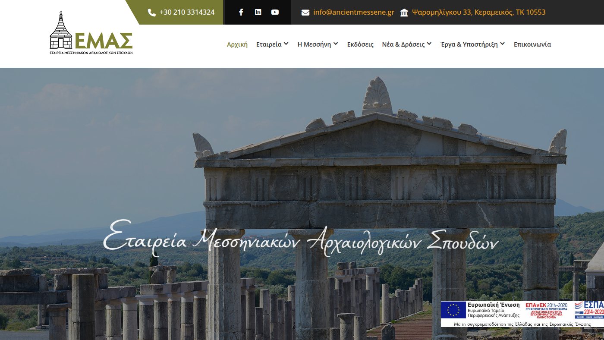Open the Facebook social icon
Image resolution: width=604 pixels, height=340 pixels.
[241, 12]
